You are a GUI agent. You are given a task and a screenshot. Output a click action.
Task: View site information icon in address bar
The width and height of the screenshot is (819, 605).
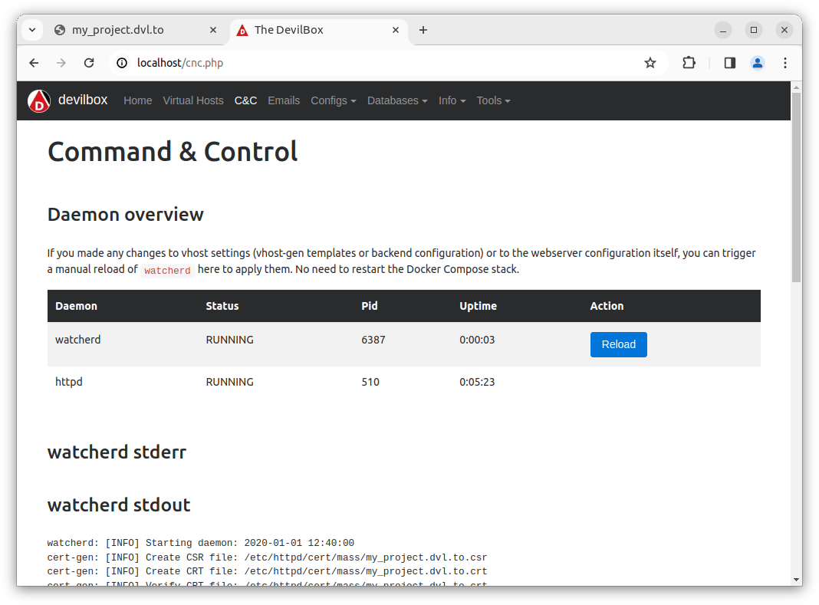pyautogui.click(x=122, y=63)
